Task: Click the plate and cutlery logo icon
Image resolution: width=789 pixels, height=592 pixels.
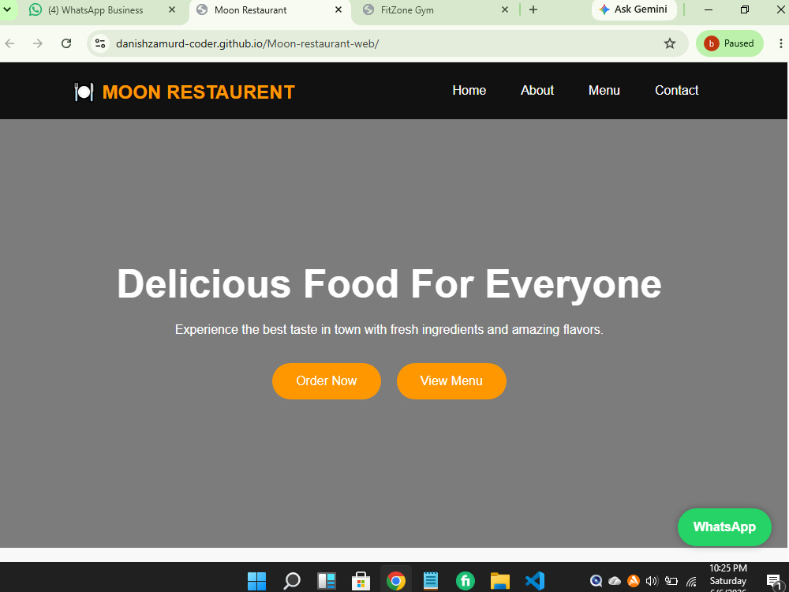Action: click(x=84, y=92)
